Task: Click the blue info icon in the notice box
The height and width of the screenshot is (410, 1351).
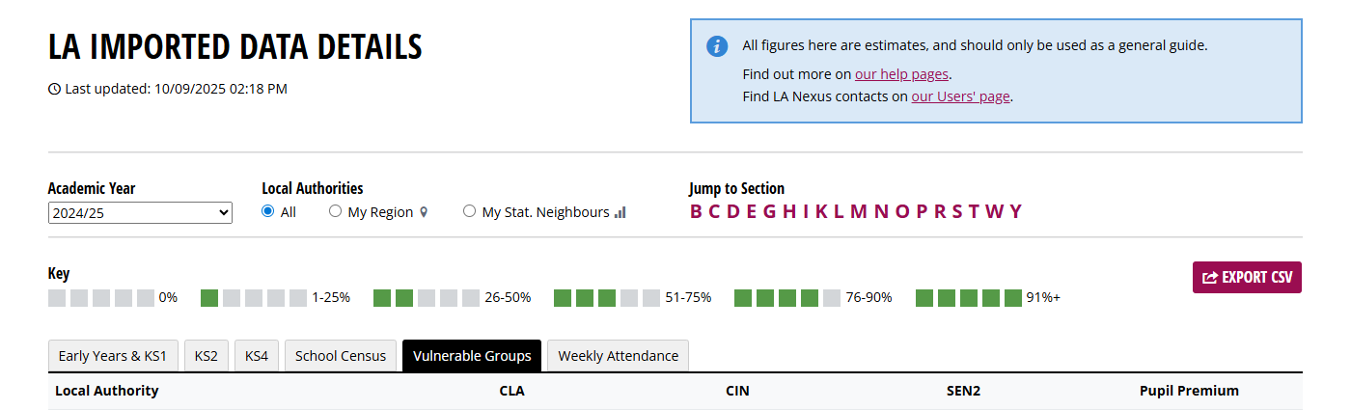Action: coord(717,45)
